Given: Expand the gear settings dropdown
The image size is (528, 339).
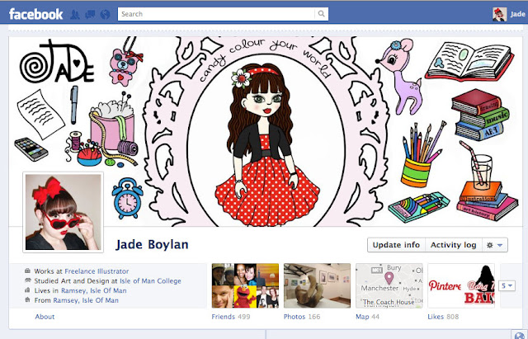Looking at the screenshot, I should point(495,245).
